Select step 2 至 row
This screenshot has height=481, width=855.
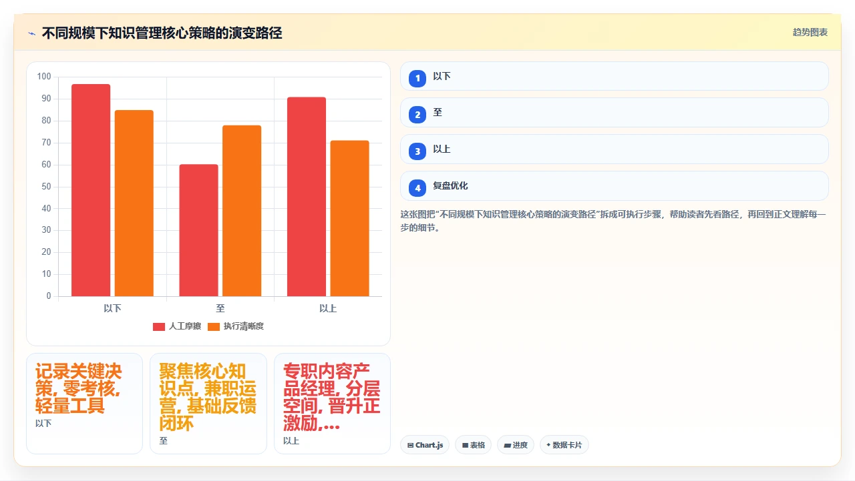point(614,113)
